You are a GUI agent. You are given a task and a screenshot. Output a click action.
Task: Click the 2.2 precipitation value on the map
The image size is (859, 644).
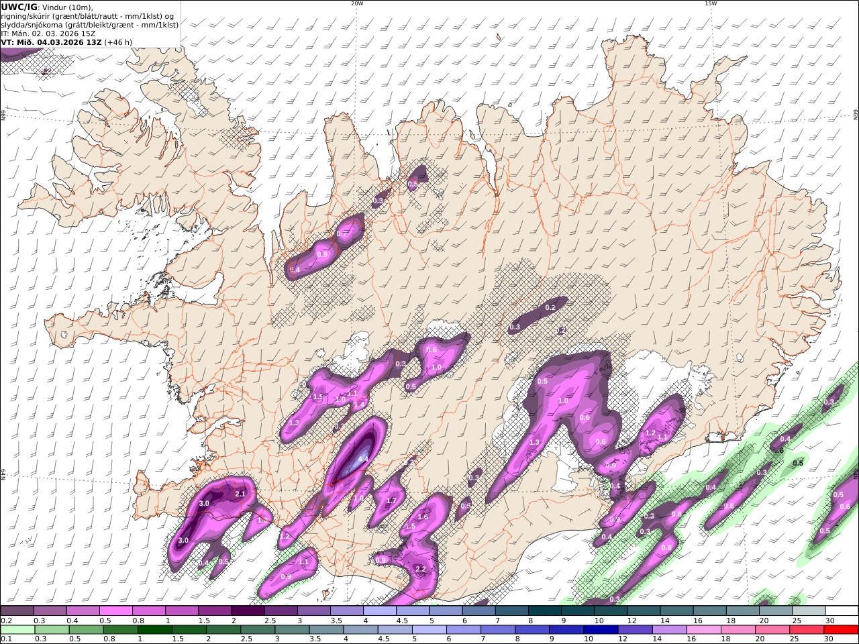point(421,569)
